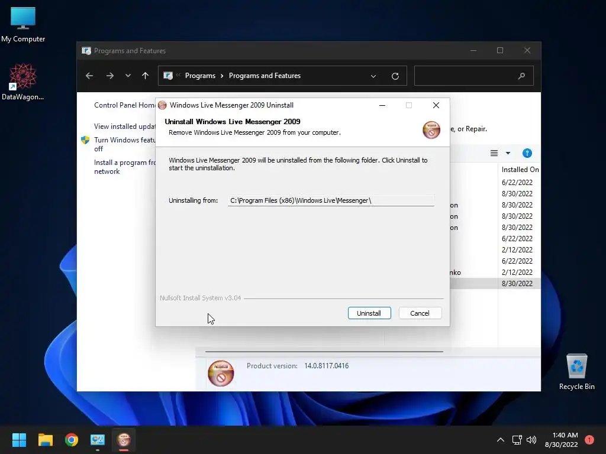Sort by the Installed On column header
The width and height of the screenshot is (606, 454).
pos(520,170)
